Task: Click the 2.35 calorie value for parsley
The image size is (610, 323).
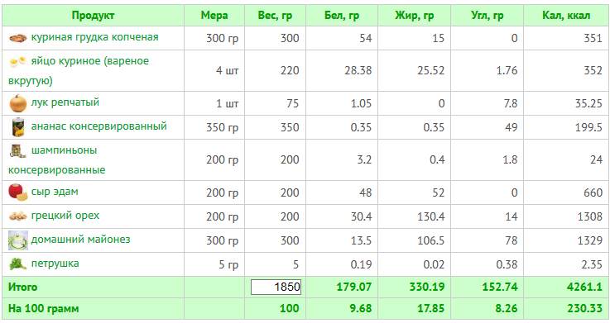Action: [592, 265]
